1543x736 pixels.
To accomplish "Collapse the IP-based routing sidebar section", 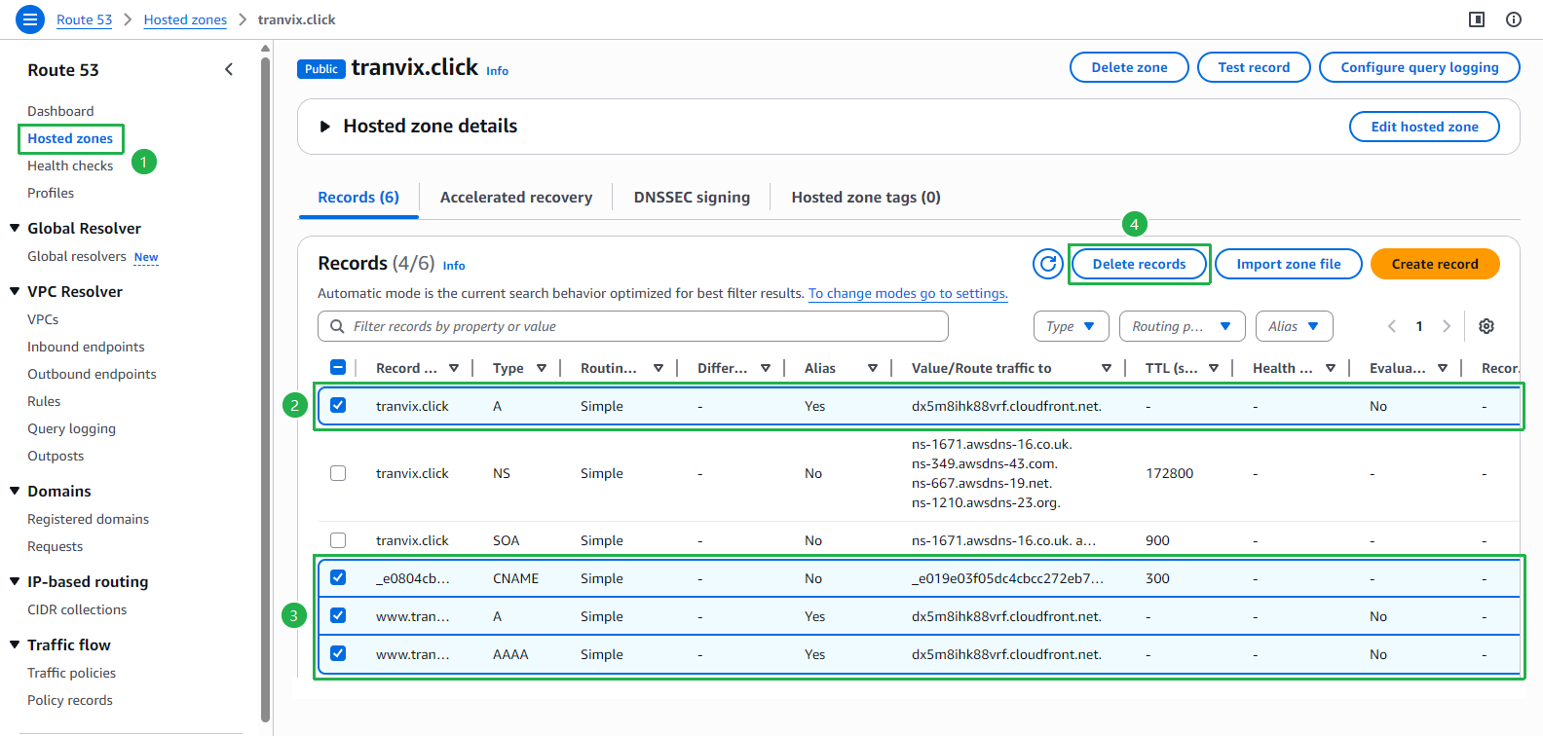I will point(15,581).
